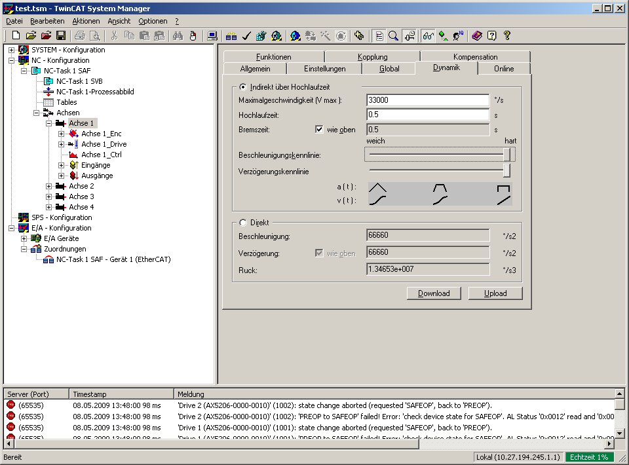Click the Beschleunigungskennlinie slider handle
This screenshot has height=465, width=629.
(507, 155)
